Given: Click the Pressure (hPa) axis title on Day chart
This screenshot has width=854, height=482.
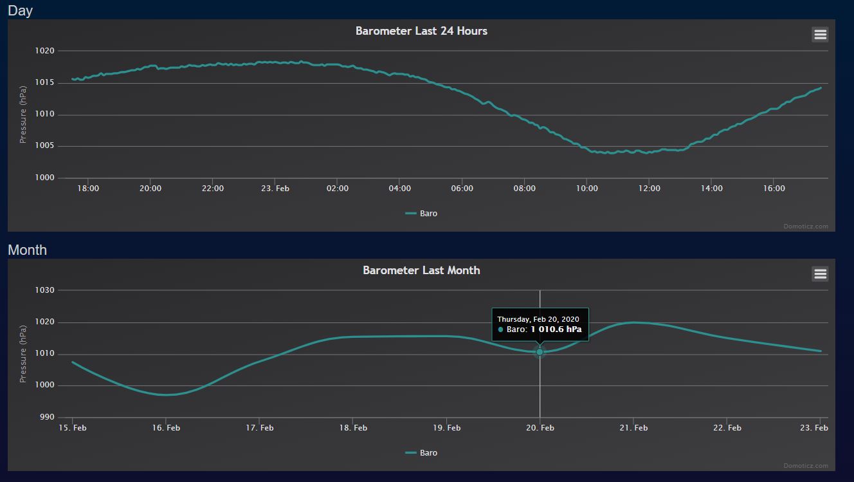Looking at the screenshot, I should (x=23, y=115).
